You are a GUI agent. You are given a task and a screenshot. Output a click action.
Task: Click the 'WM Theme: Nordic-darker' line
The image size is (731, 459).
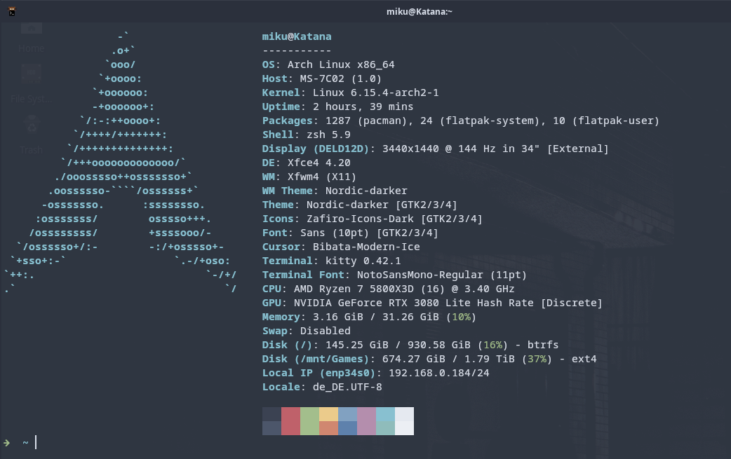[335, 191]
